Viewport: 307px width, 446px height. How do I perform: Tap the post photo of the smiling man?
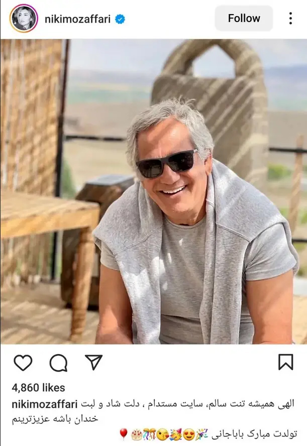point(153,191)
